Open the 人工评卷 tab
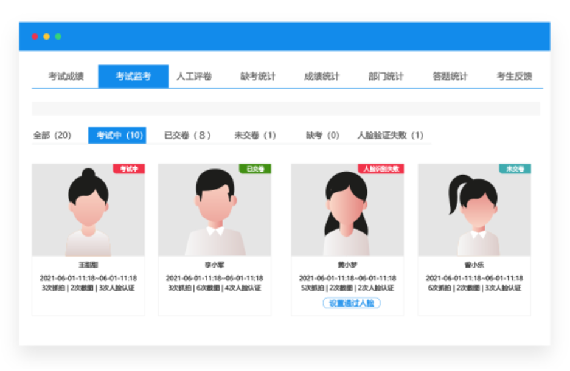 click(194, 77)
